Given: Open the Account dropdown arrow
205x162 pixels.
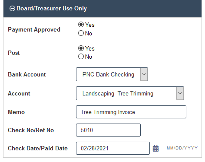Looking at the screenshot, I should pyautogui.click(x=180, y=93).
